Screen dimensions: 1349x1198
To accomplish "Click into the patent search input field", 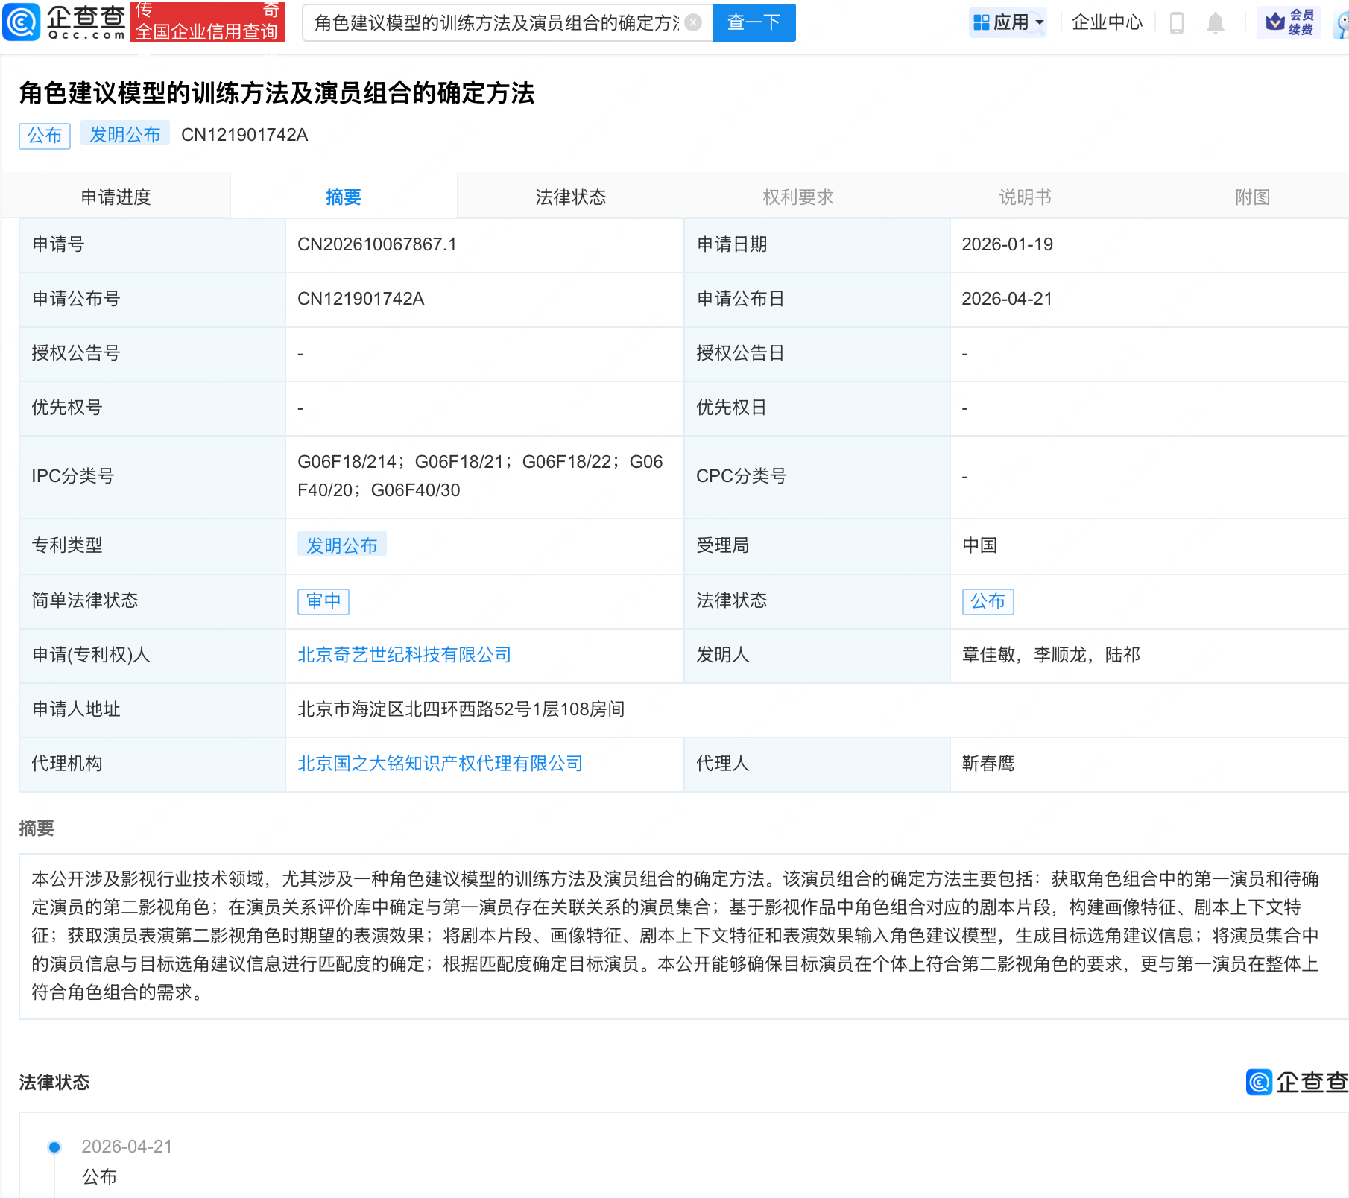I will [x=496, y=23].
